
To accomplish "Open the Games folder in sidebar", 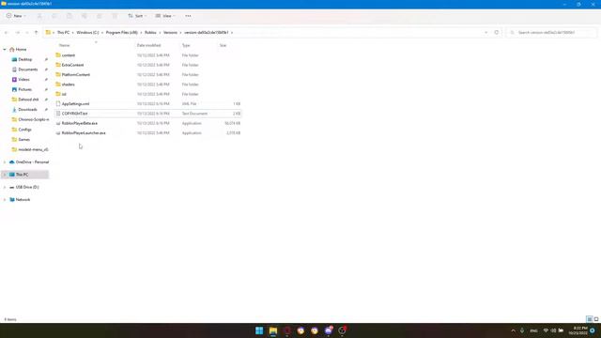I will [x=23, y=140].
